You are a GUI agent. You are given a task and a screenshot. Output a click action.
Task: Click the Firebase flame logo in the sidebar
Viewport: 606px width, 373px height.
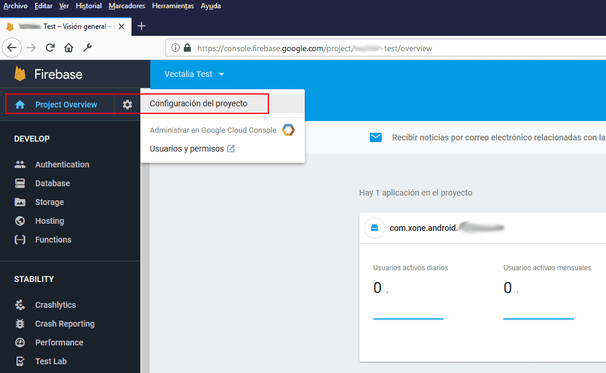pos(20,74)
